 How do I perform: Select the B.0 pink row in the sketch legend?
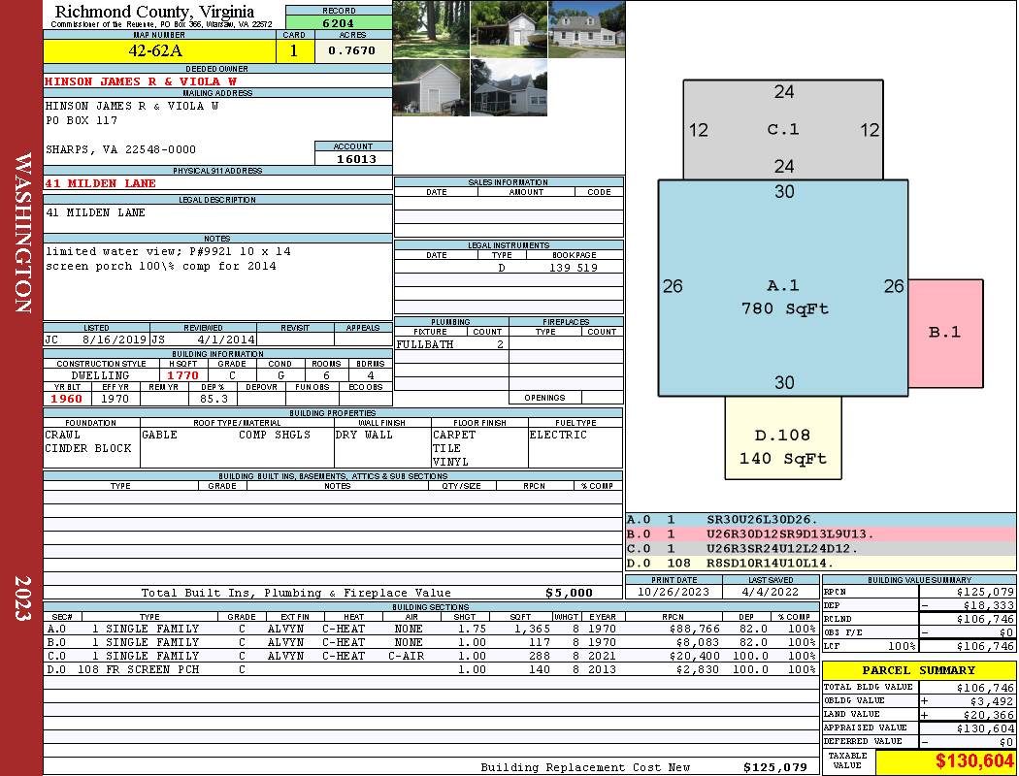point(820,533)
